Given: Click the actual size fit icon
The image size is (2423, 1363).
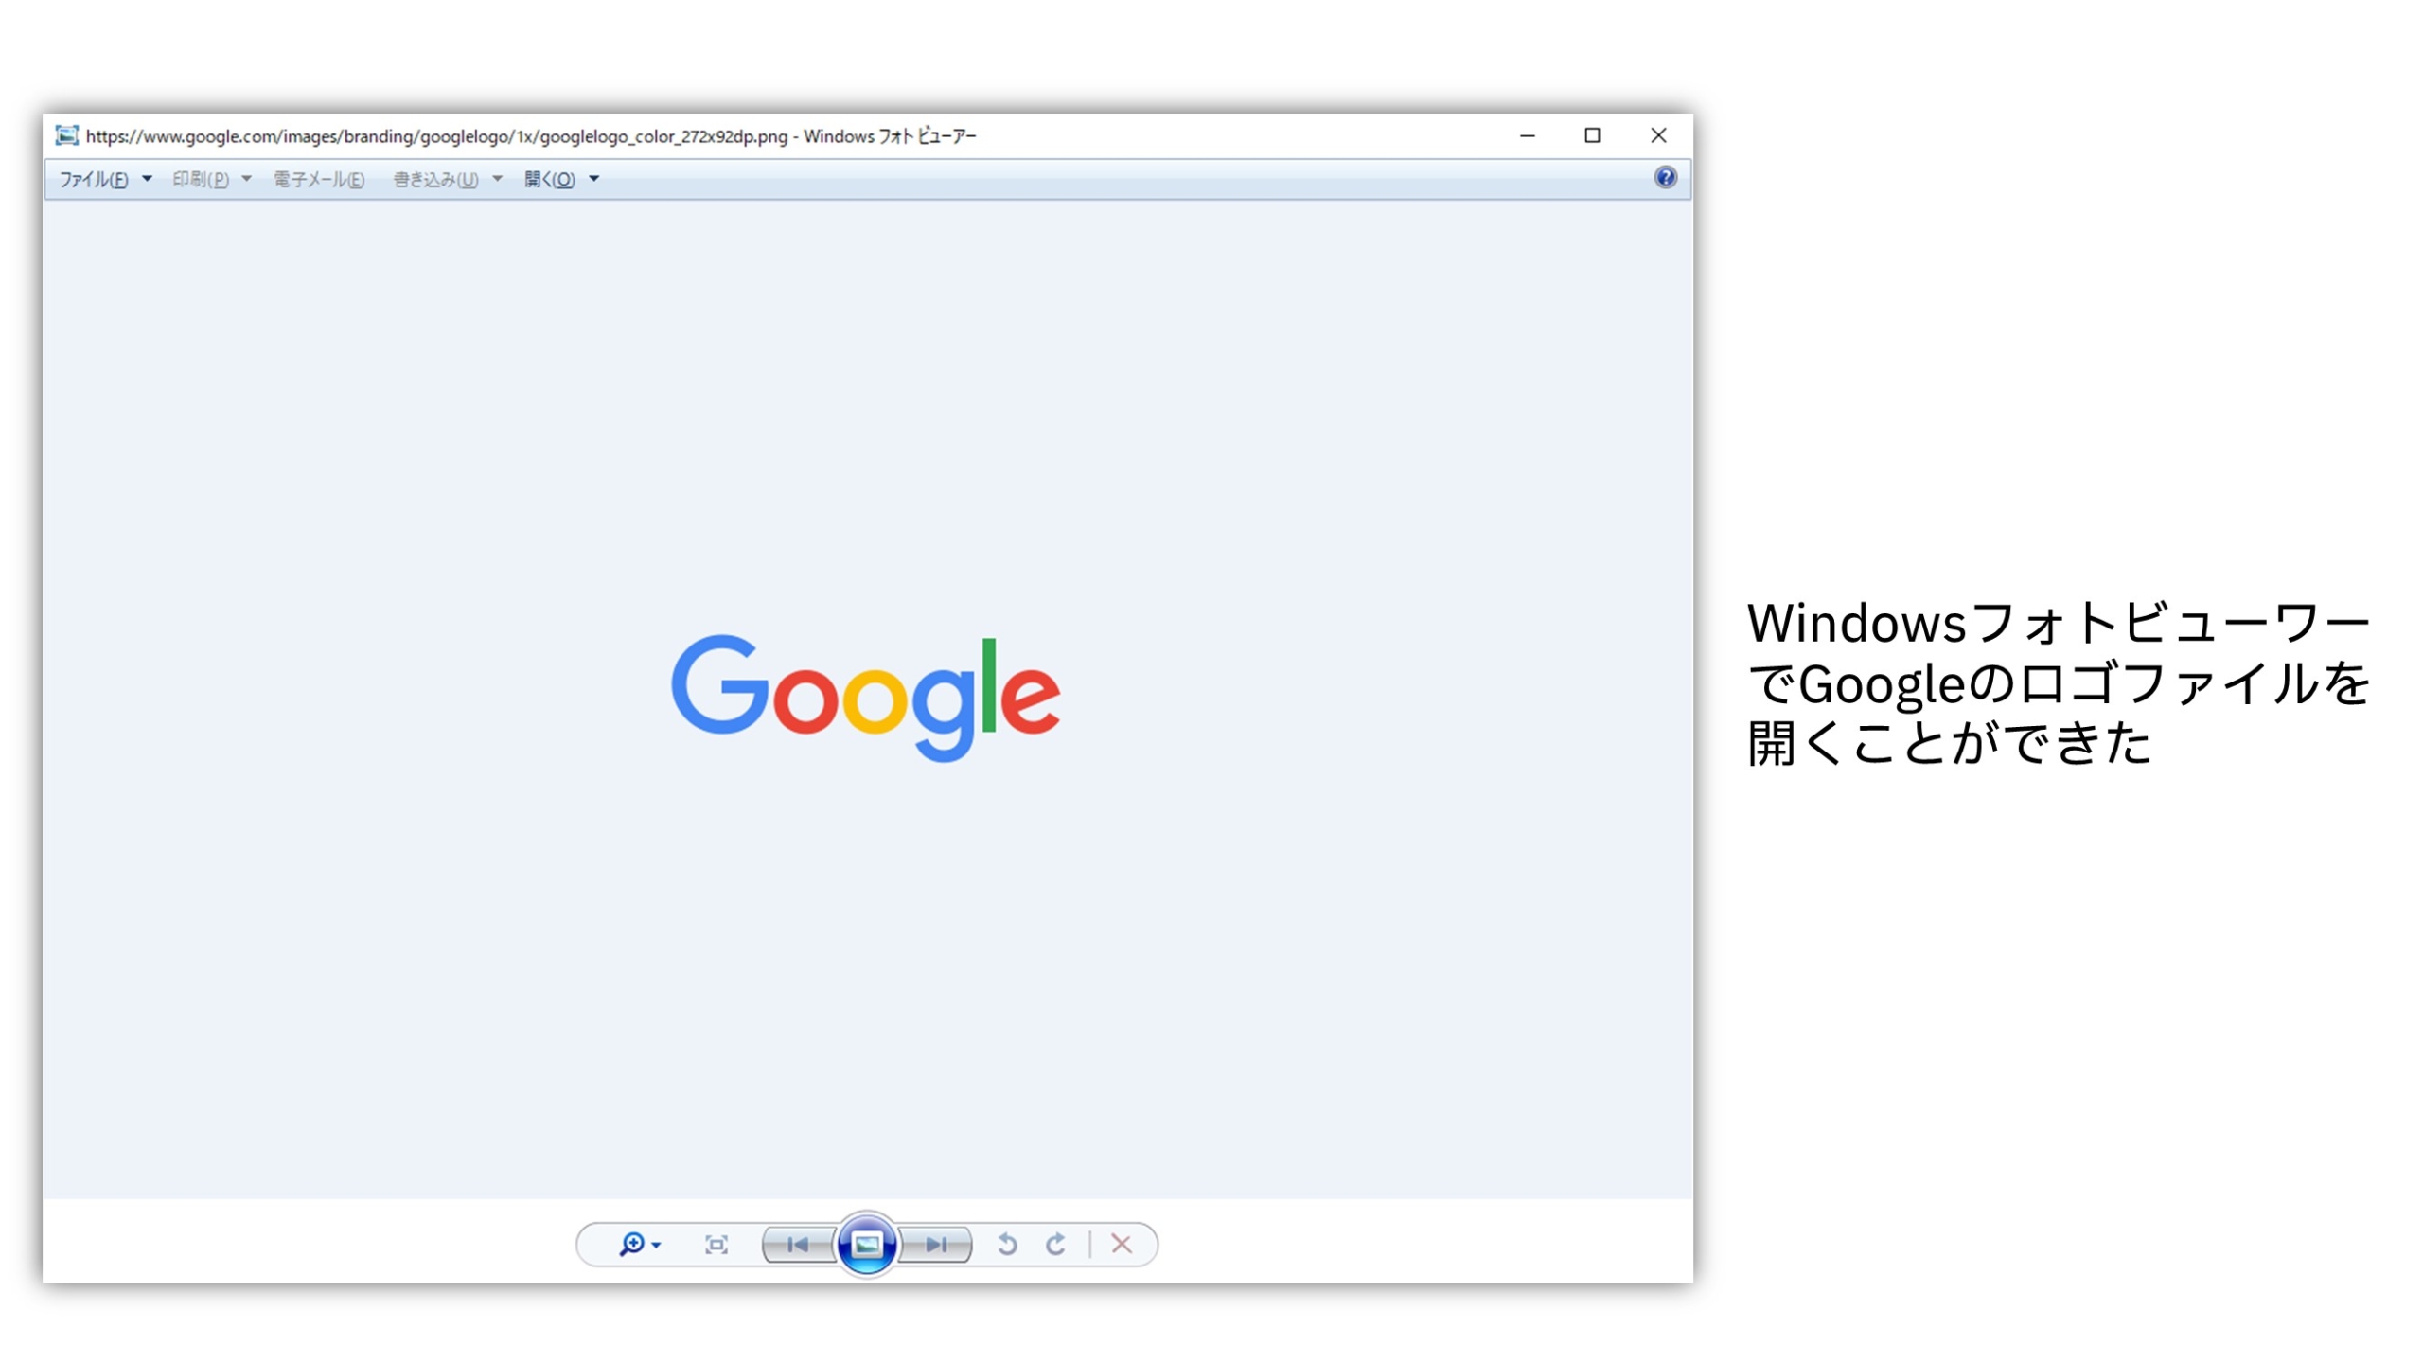Looking at the screenshot, I should click(x=716, y=1245).
